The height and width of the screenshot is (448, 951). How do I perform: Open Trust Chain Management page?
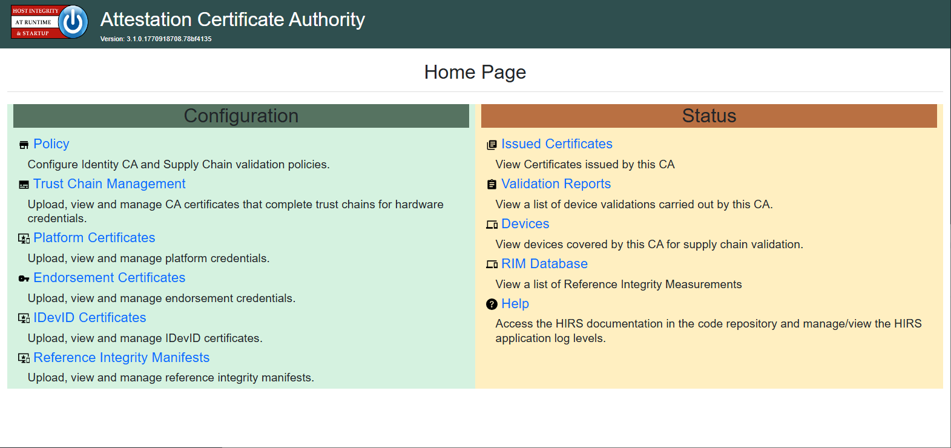point(110,184)
